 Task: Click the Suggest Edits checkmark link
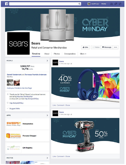point(13,108)
